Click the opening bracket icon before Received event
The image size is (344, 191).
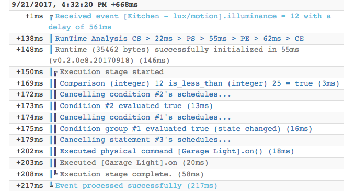51,18
